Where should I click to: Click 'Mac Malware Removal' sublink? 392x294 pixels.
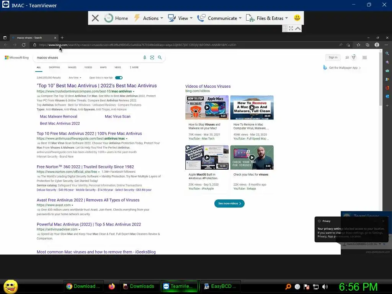click(x=59, y=116)
